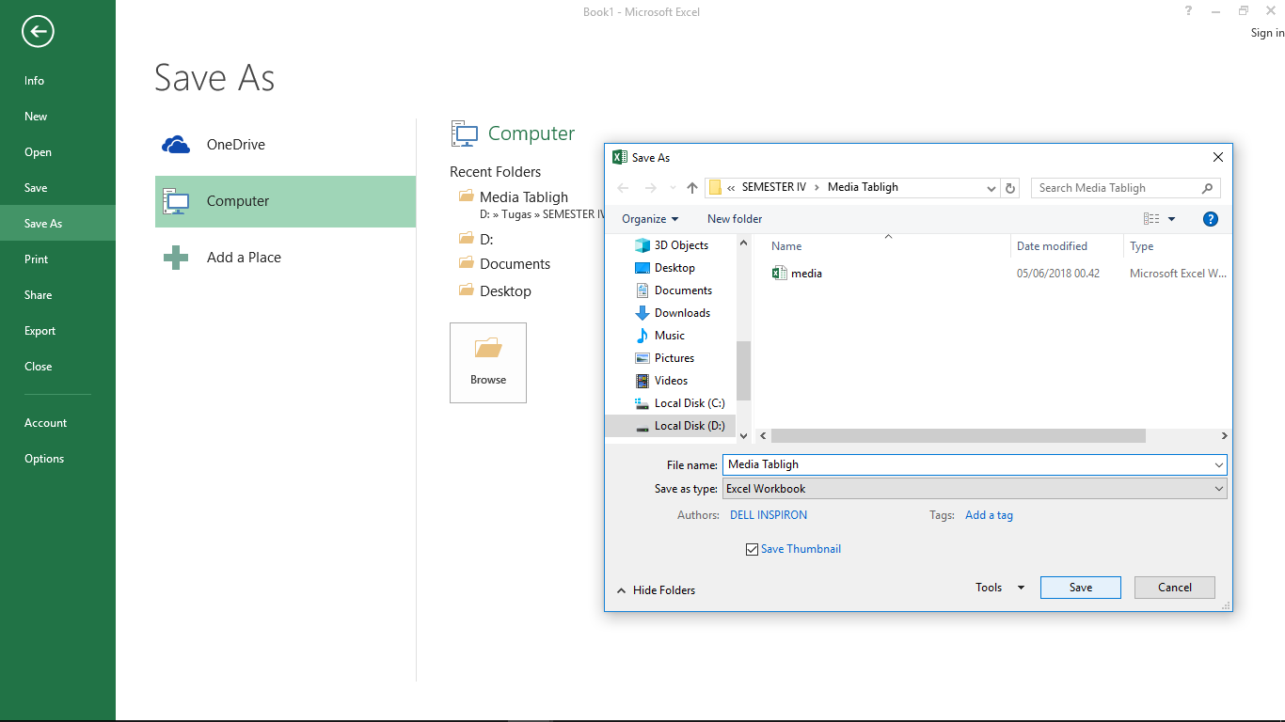The width and height of the screenshot is (1285, 722).
Task: Toggle the Save Thumbnail checkbox
Action: click(x=752, y=549)
